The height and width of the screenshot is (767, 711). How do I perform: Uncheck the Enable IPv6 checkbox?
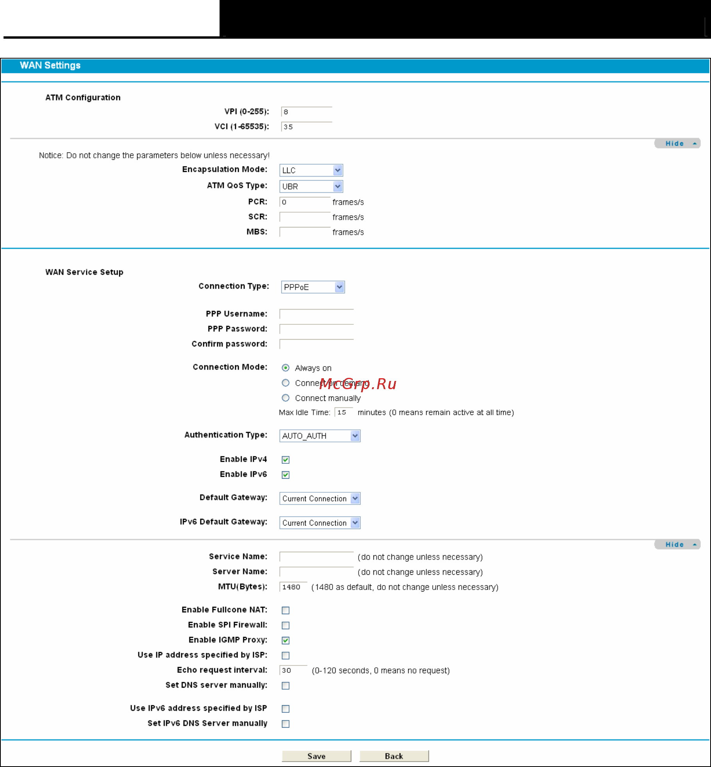click(x=286, y=475)
